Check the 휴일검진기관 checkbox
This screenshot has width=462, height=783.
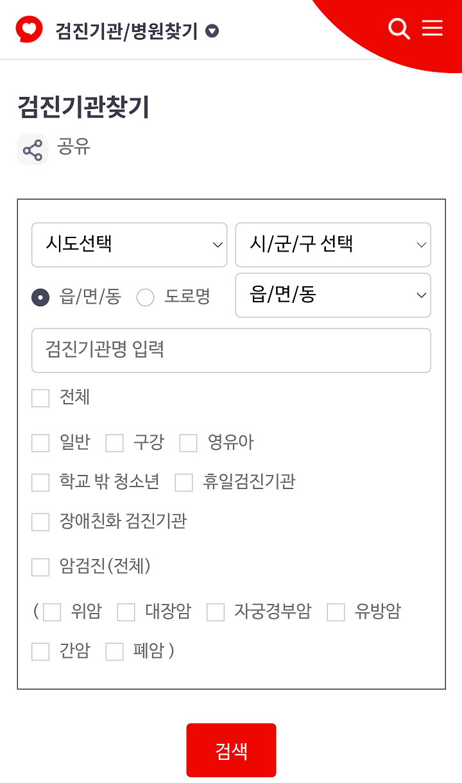tap(184, 483)
